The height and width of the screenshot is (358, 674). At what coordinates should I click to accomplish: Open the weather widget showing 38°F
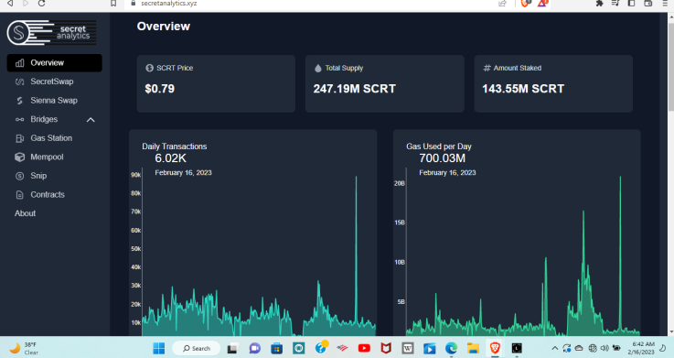[x=25, y=348]
